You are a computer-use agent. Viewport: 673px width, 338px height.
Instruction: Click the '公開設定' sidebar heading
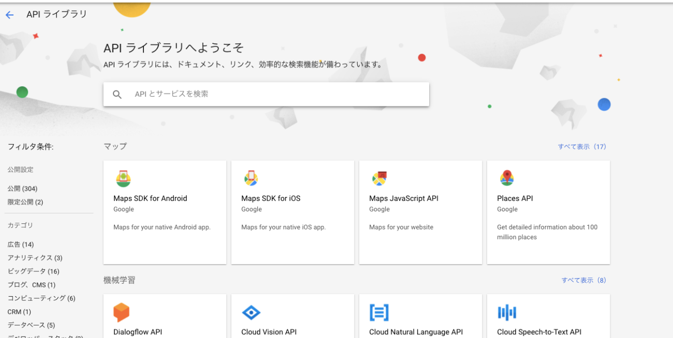point(20,170)
